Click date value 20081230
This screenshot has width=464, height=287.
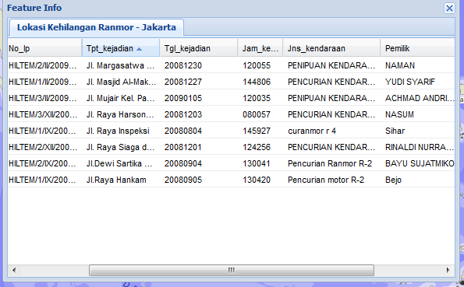click(x=183, y=65)
